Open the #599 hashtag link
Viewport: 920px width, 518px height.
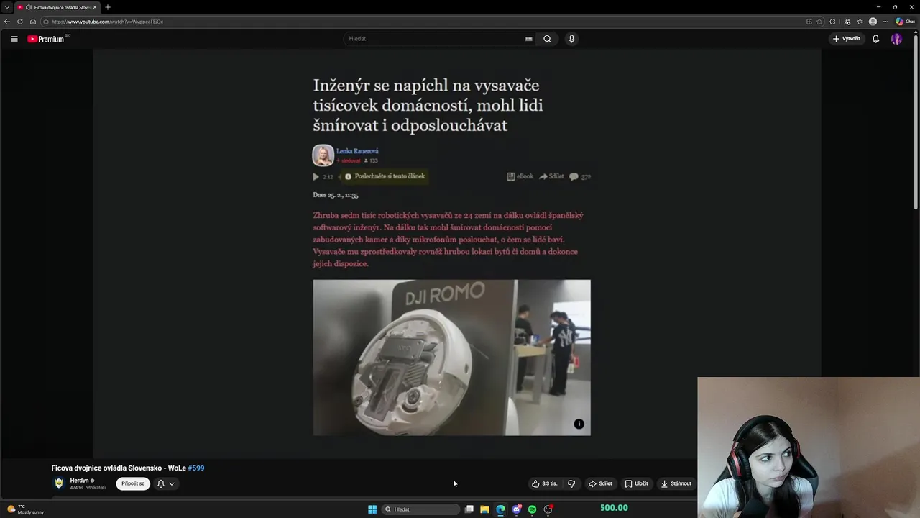(x=195, y=468)
